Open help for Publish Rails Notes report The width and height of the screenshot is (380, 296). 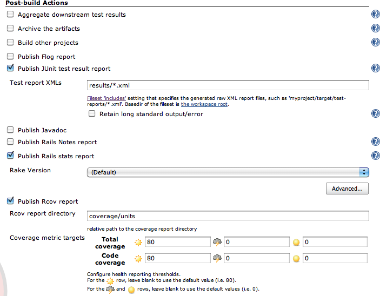pos(375,142)
